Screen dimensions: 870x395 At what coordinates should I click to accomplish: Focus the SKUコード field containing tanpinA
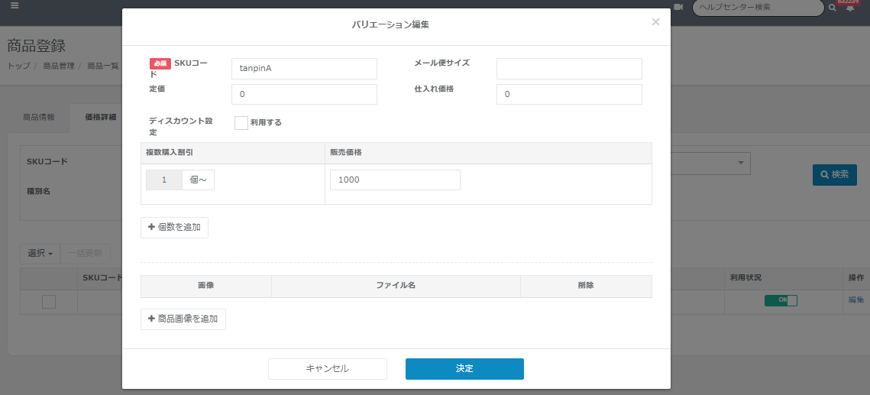pyautogui.click(x=304, y=69)
